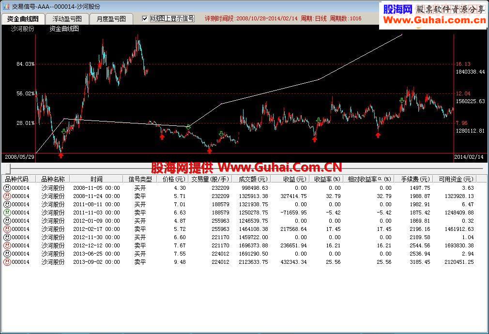Screen dimensions: 489x334
Task: Click the 相对收益率α(%) column header
Action: click(368, 179)
